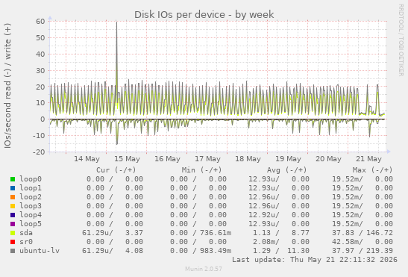Select the ubuntu-lv legend label
This screenshot has width=408, height=277.
(40, 250)
